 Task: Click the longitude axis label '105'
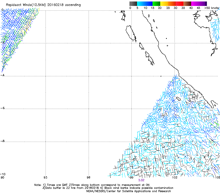218,178
